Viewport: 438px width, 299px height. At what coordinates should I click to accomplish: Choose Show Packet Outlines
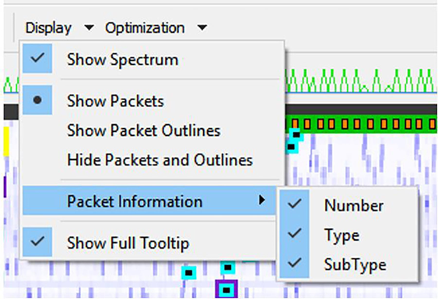click(x=151, y=130)
